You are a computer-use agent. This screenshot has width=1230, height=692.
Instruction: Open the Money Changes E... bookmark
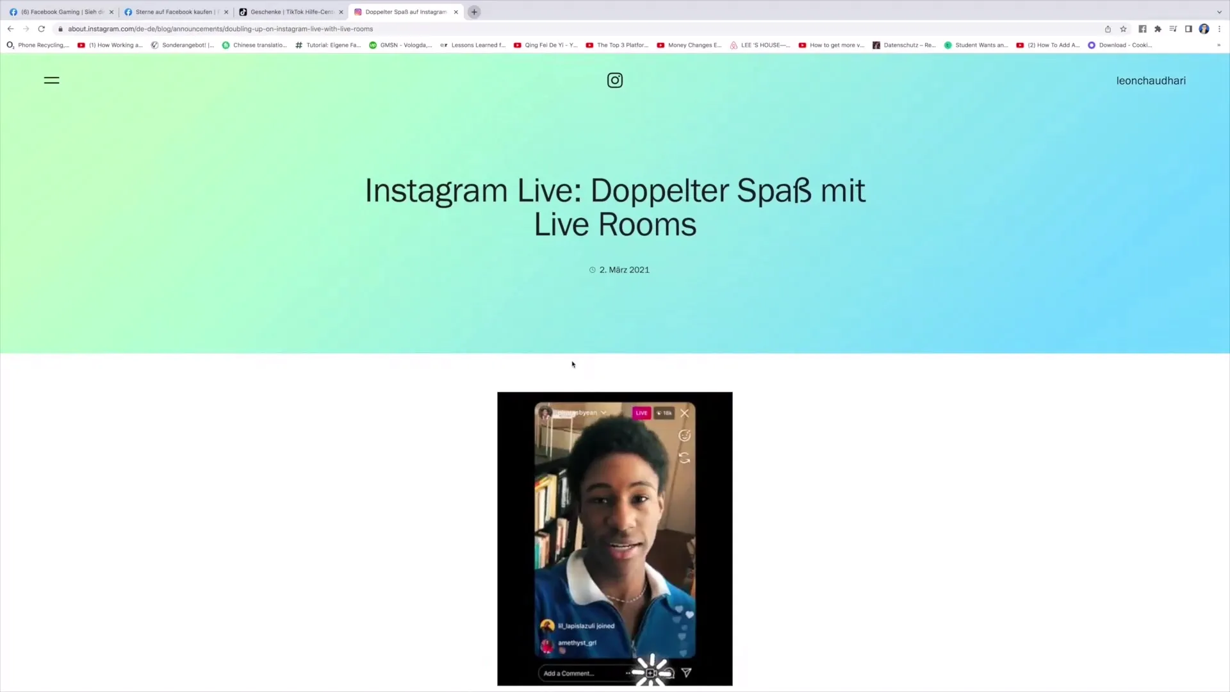click(x=689, y=45)
